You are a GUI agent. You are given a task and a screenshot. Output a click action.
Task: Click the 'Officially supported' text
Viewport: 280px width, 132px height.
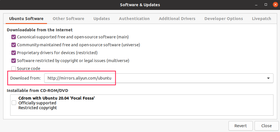click(x=37, y=103)
